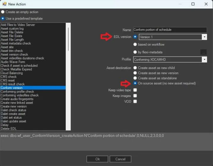Expand the Profile 'Conforming XDCAMHD' dropdown
The height and width of the screenshot is (166, 213).
pos(204,60)
